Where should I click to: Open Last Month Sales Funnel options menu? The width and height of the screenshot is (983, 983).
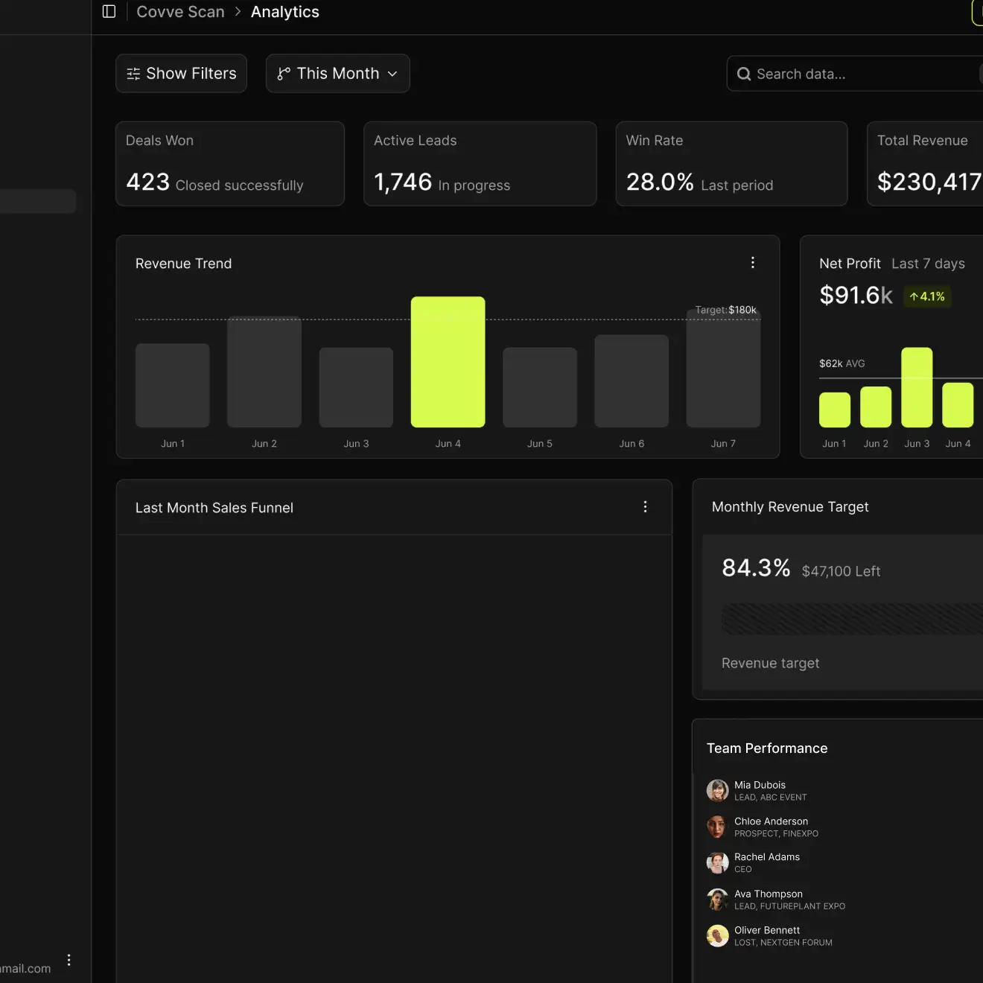[645, 507]
